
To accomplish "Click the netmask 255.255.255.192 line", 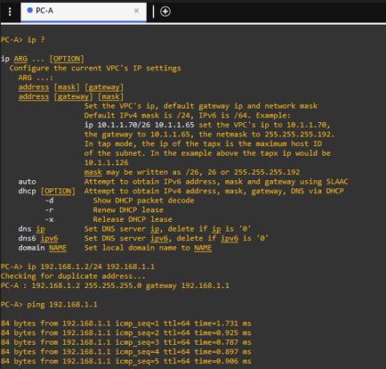I will click(x=209, y=135).
